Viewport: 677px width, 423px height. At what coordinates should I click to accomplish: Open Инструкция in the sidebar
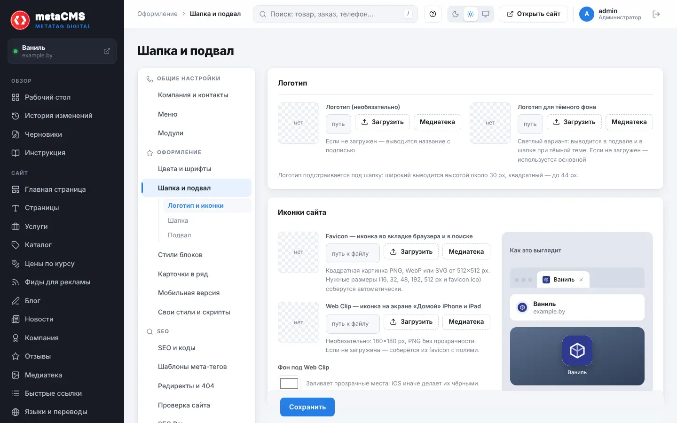click(62, 153)
